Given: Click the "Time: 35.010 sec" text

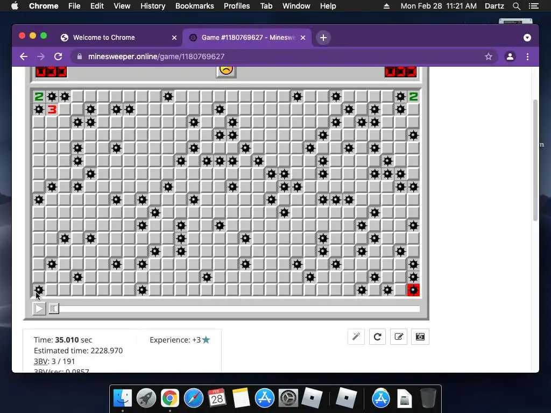Looking at the screenshot, I should point(63,340).
